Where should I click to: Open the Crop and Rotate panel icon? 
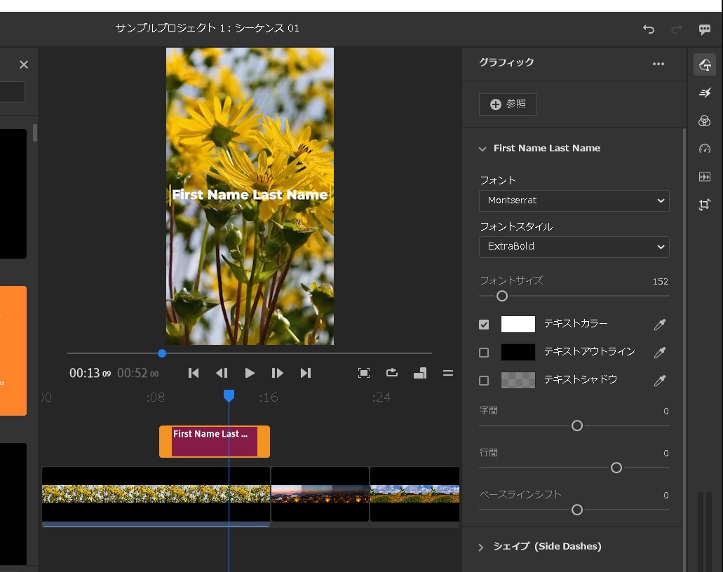pos(705,205)
